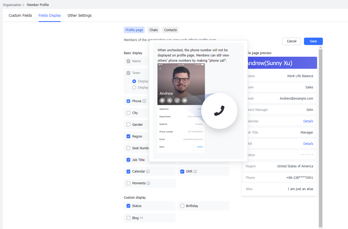Uncheck the Phone checkbox
348x229 pixels.
[128, 101]
